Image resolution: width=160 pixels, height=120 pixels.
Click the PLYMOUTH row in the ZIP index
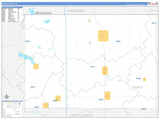pyautogui.click(x=11, y=20)
